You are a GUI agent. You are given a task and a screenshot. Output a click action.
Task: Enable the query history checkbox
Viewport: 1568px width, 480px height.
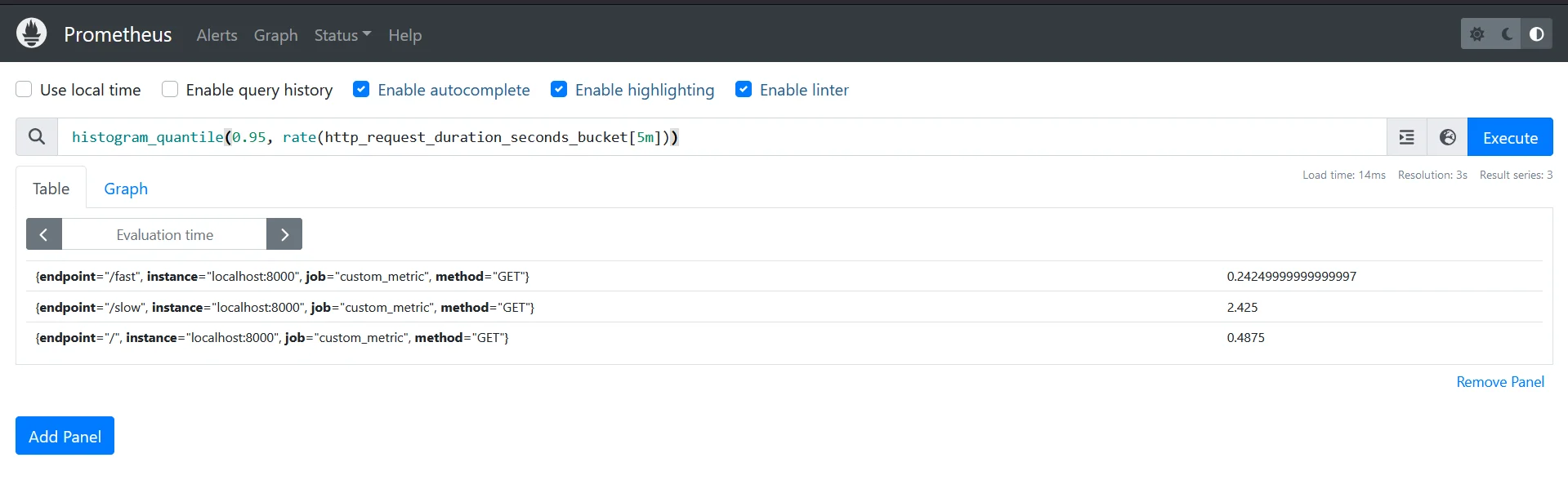(x=169, y=89)
